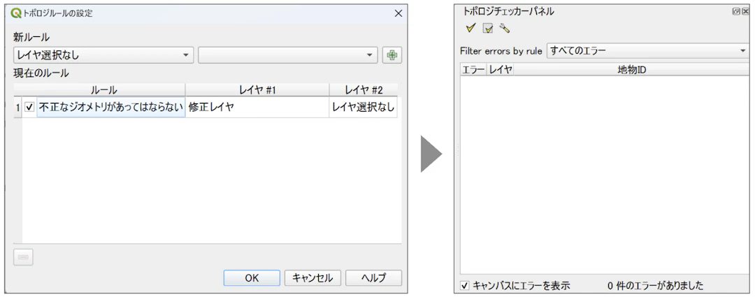
Task: Close the topology checker panel
Action: tap(745, 12)
